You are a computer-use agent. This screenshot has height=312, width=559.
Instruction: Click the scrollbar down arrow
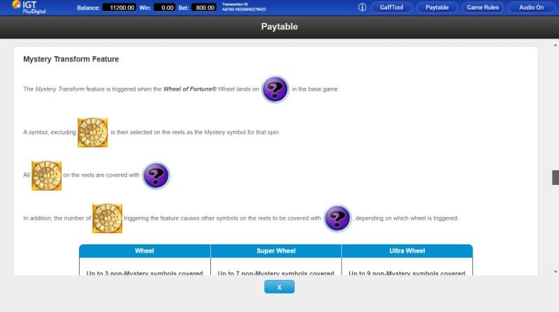click(555, 272)
